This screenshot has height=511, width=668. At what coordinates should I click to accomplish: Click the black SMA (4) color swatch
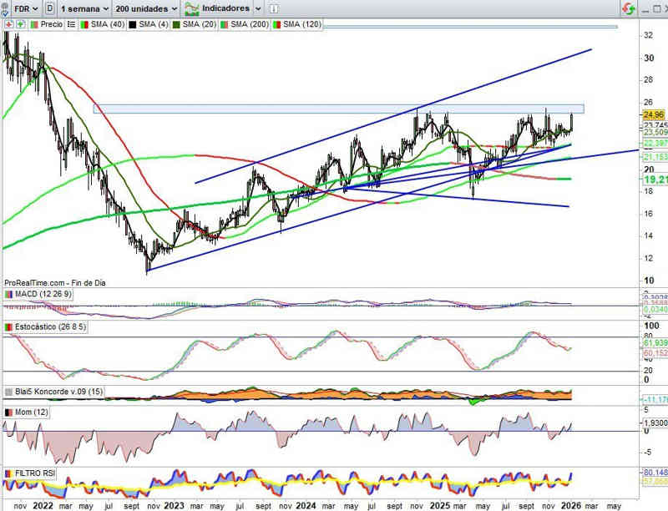[133, 25]
